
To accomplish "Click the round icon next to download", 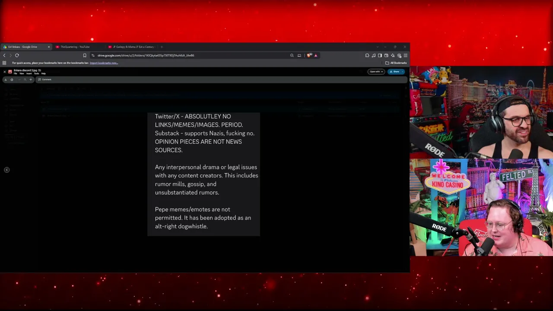I will [x=12, y=79].
